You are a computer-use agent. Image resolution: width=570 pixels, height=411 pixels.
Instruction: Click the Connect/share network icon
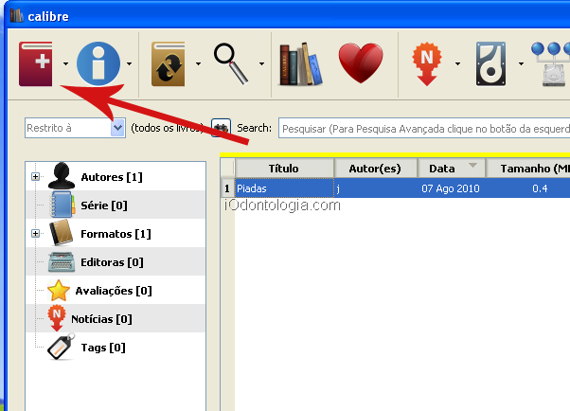pos(552,64)
